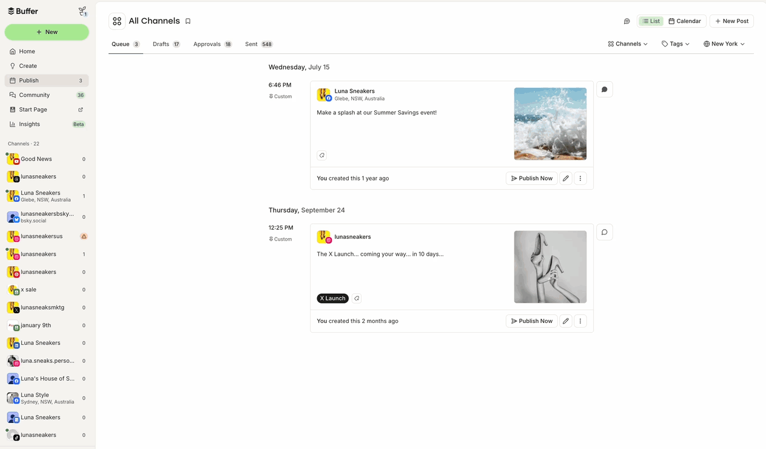Image resolution: width=766 pixels, height=449 pixels.
Task: Open Create in sidebar
Action: point(47,66)
